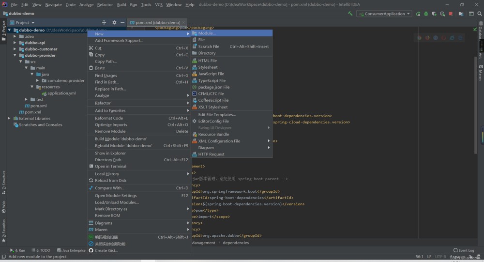
Task: Select Cut in context menu
Action: click(139, 48)
